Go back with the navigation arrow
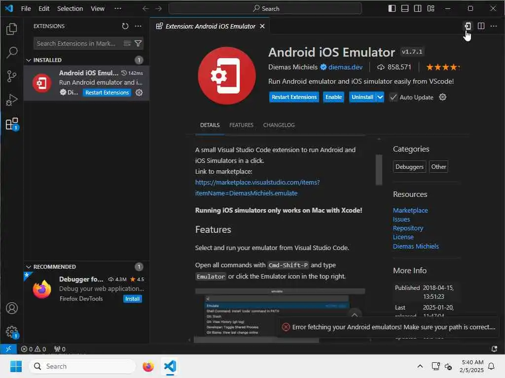Viewport: 505px width, 378px height. (145, 8)
